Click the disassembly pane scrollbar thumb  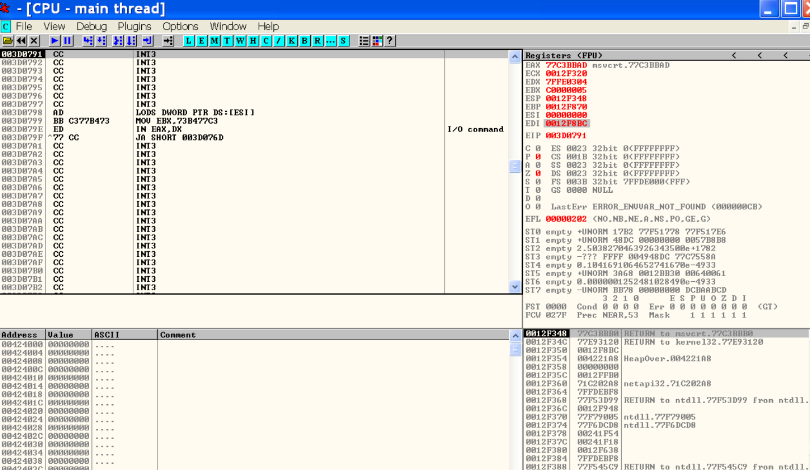[x=515, y=166]
